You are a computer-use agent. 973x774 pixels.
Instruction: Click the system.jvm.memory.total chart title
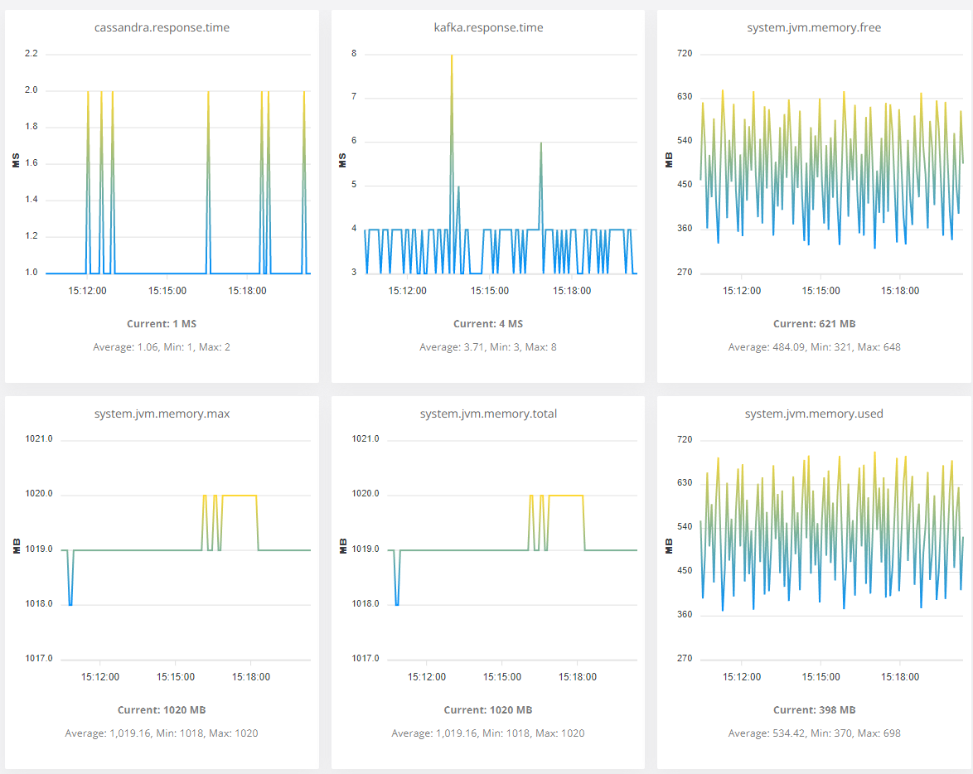(x=488, y=414)
